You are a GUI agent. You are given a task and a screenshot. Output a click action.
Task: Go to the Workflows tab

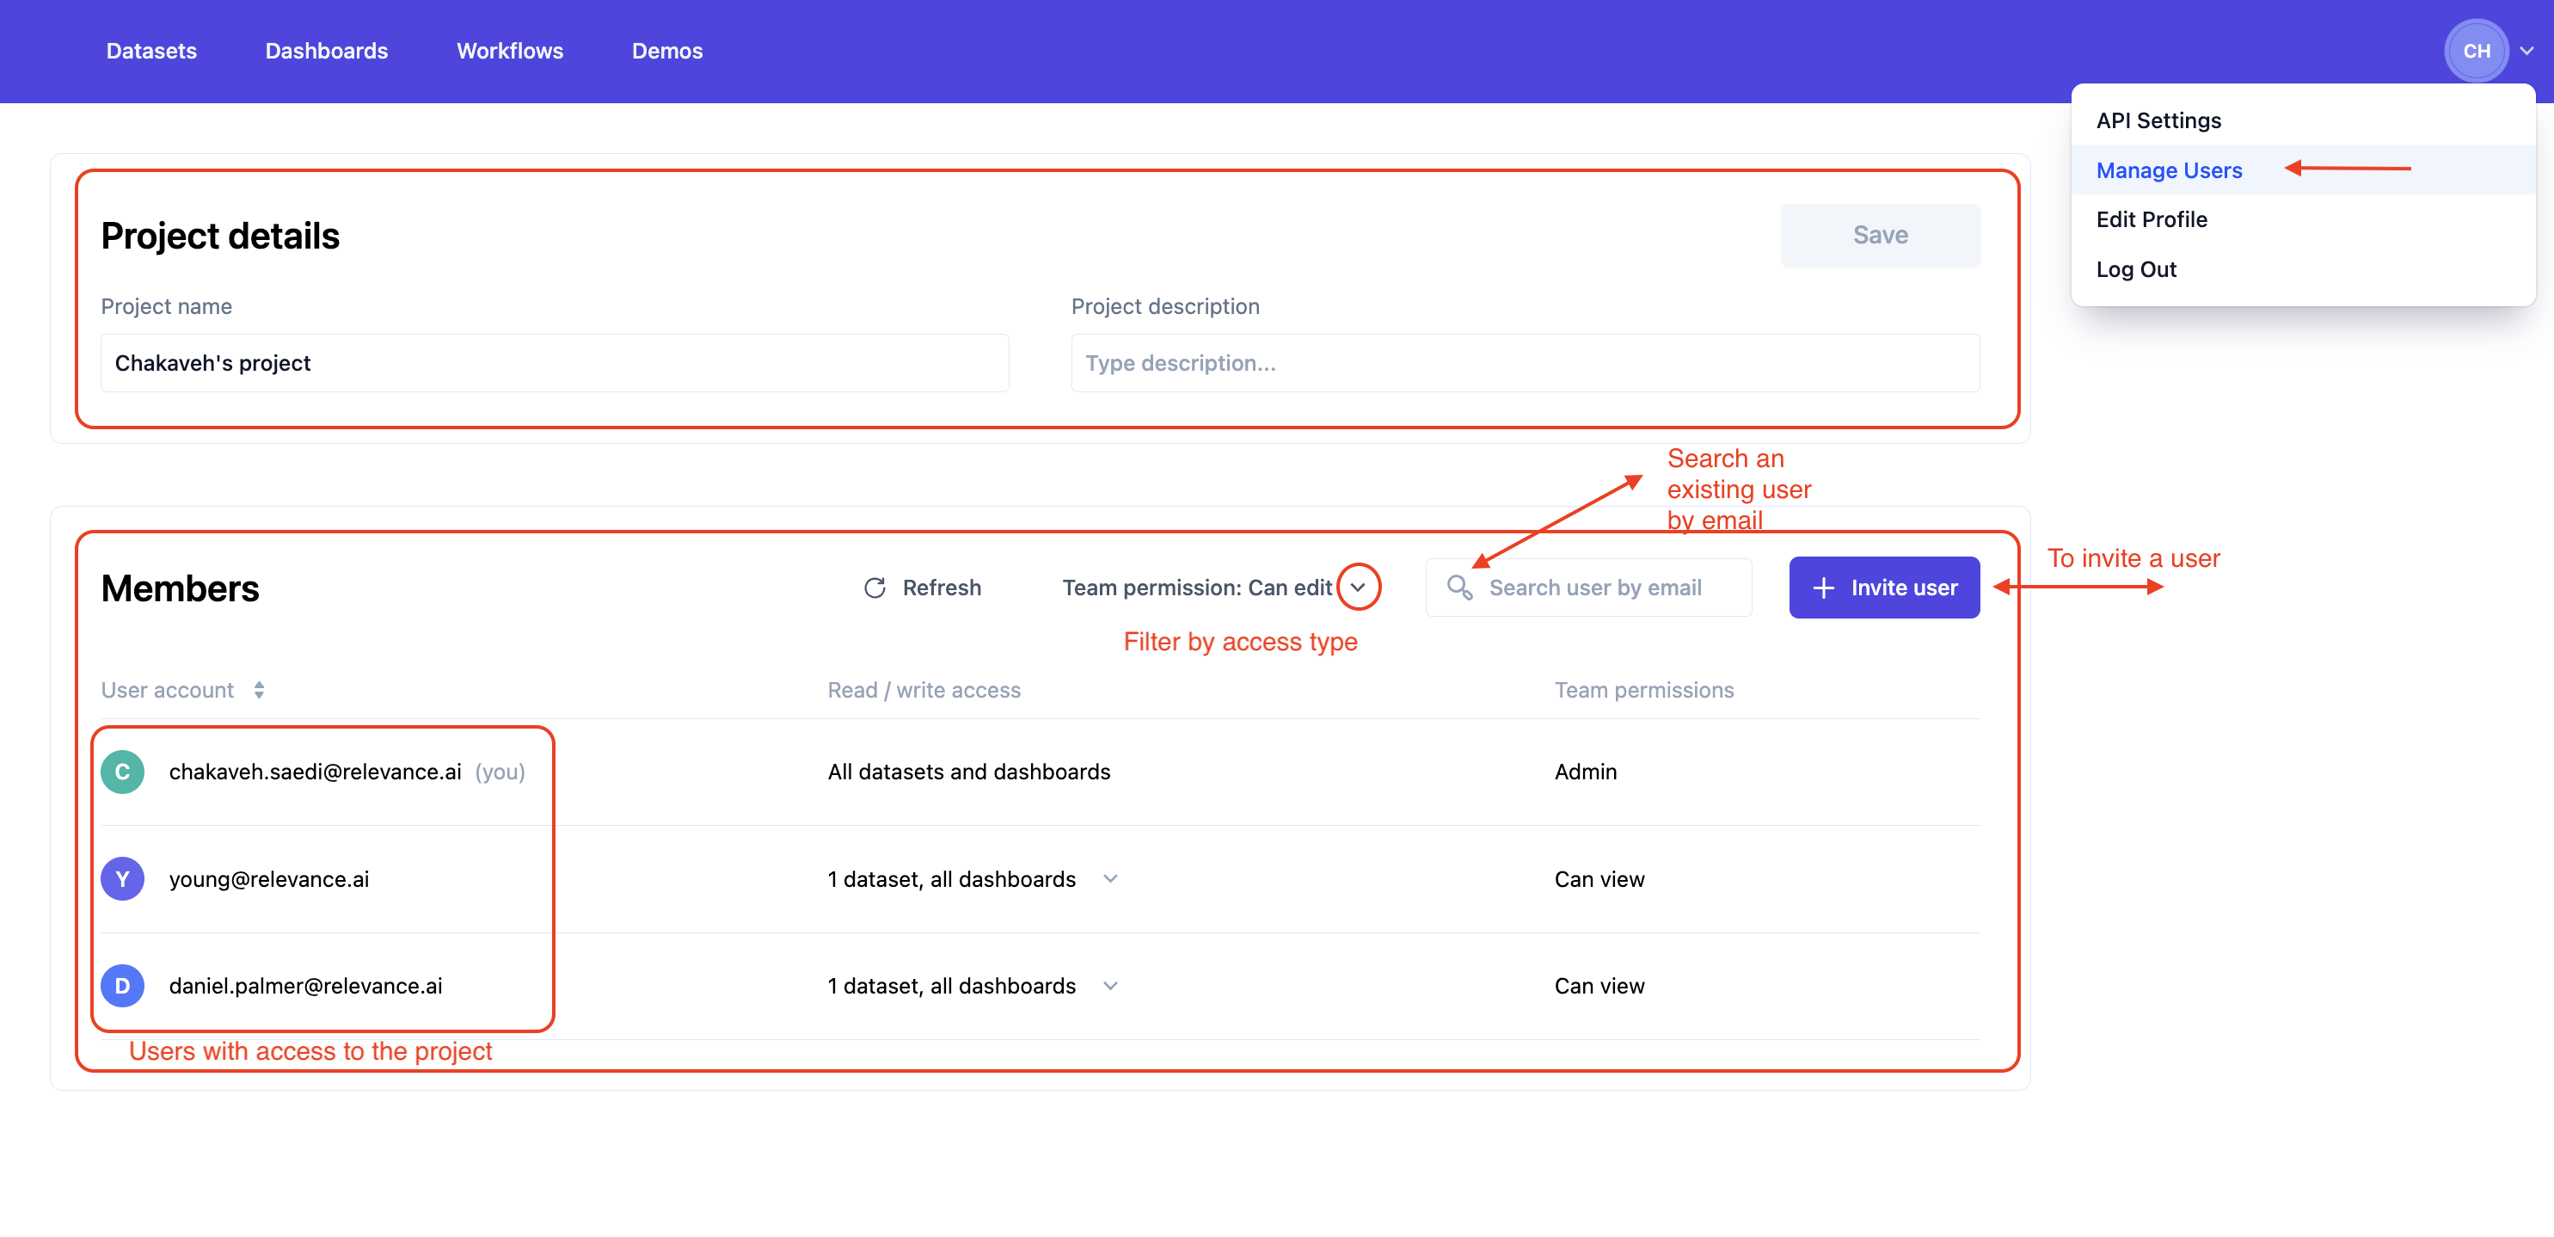[x=510, y=52]
